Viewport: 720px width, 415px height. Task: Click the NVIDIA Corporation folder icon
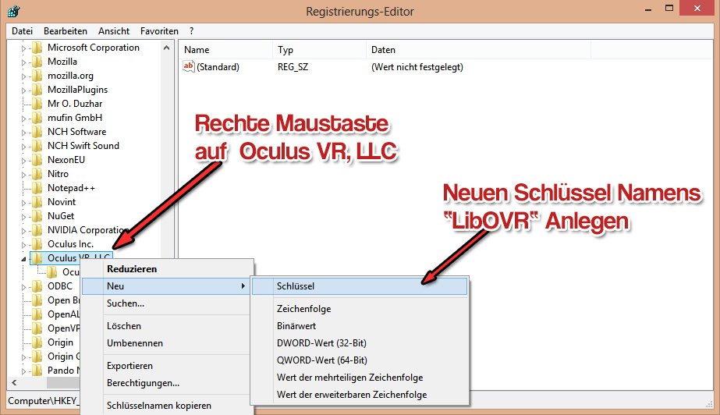[37, 230]
